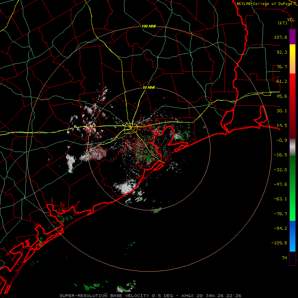Viewport: 298px width, 298px height.
Task: Pick the purple segment of the velocity color bar
Action: pyautogui.click(x=292, y=37)
